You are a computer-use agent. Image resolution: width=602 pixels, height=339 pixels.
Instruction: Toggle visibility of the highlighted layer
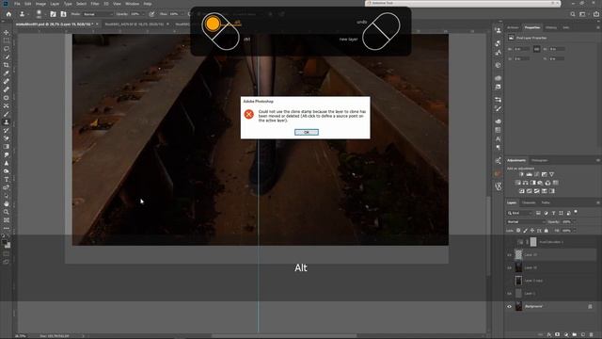tap(510, 254)
